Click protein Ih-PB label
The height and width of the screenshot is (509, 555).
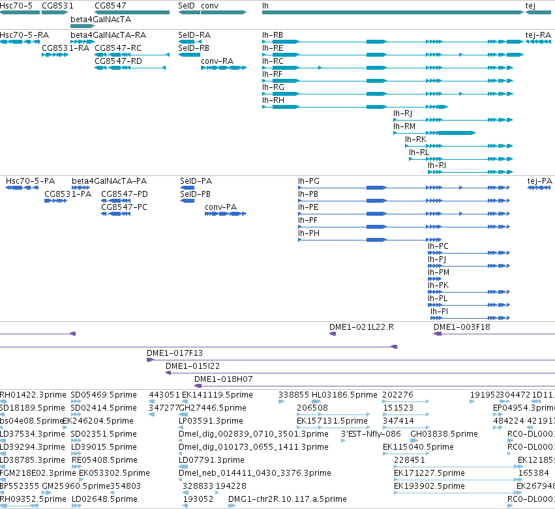(308, 194)
